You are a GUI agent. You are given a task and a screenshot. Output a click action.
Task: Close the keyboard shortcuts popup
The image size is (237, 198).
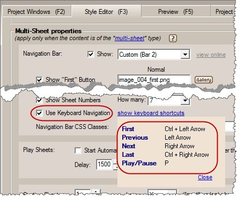(205, 177)
